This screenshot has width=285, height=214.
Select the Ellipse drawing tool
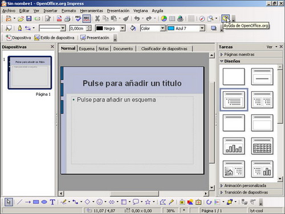point(44,202)
